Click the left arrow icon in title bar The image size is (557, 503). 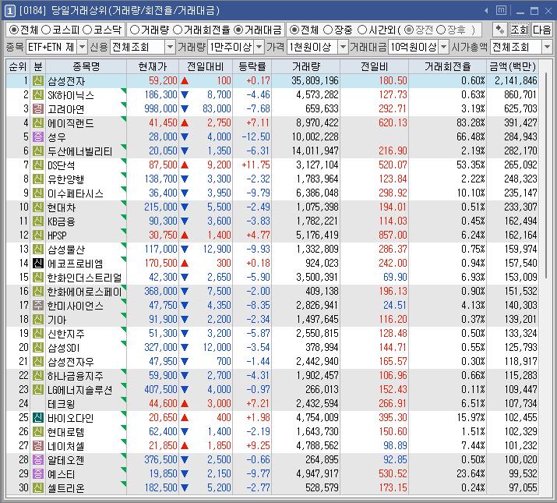(486, 11)
